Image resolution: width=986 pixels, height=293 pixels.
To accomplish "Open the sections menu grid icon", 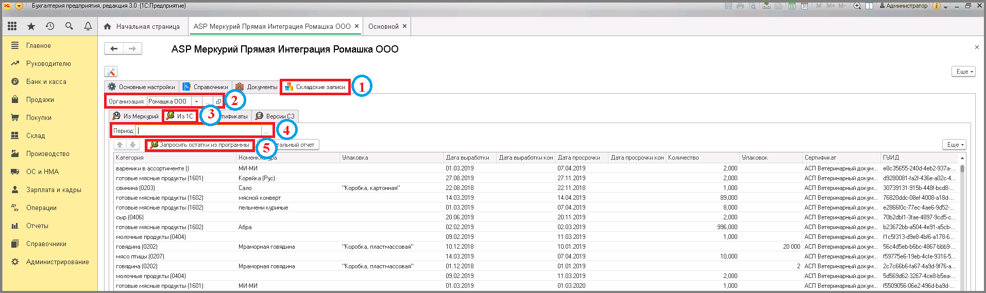I will tap(12, 26).
